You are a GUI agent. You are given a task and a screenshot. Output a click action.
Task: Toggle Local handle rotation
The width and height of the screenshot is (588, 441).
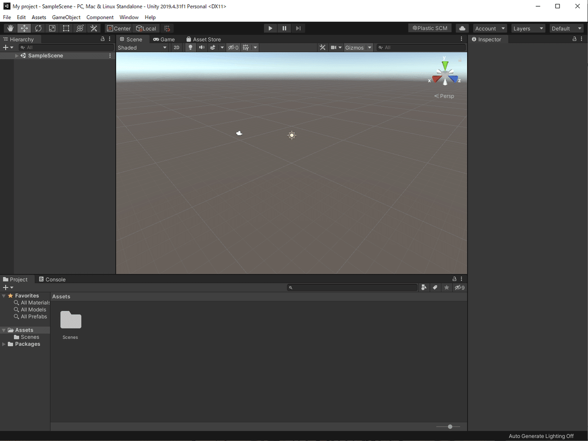coord(146,28)
